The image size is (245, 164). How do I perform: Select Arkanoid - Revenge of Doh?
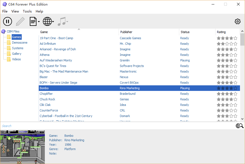[139, 49]
